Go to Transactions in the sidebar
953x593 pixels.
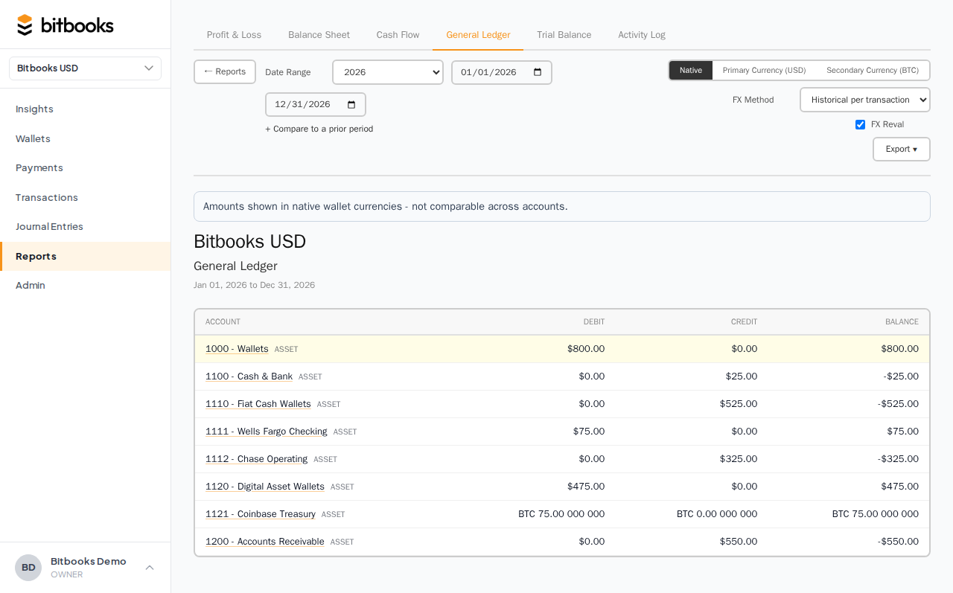pos(85,197)
